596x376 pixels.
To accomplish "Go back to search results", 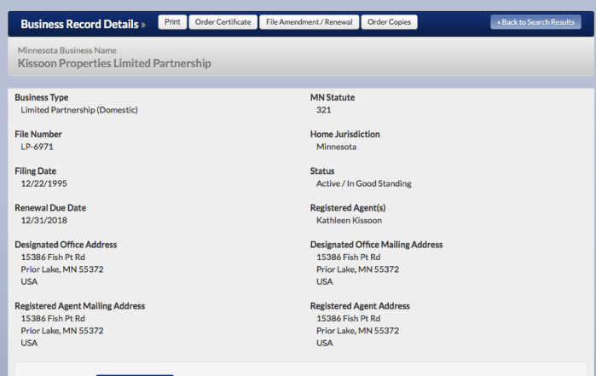I will (x=535, y=22).
